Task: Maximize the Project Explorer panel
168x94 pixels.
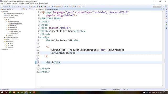Action: point(33,9)
